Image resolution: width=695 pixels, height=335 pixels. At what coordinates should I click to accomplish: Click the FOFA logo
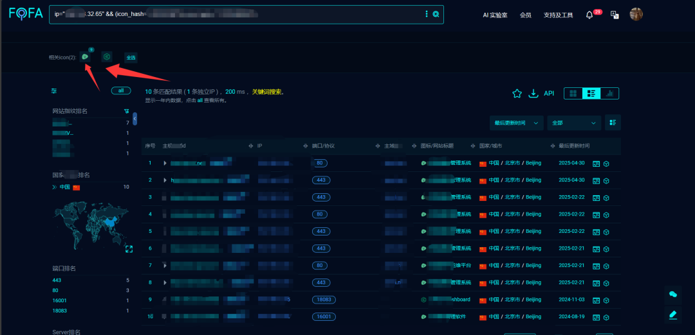tap(26, 13)
